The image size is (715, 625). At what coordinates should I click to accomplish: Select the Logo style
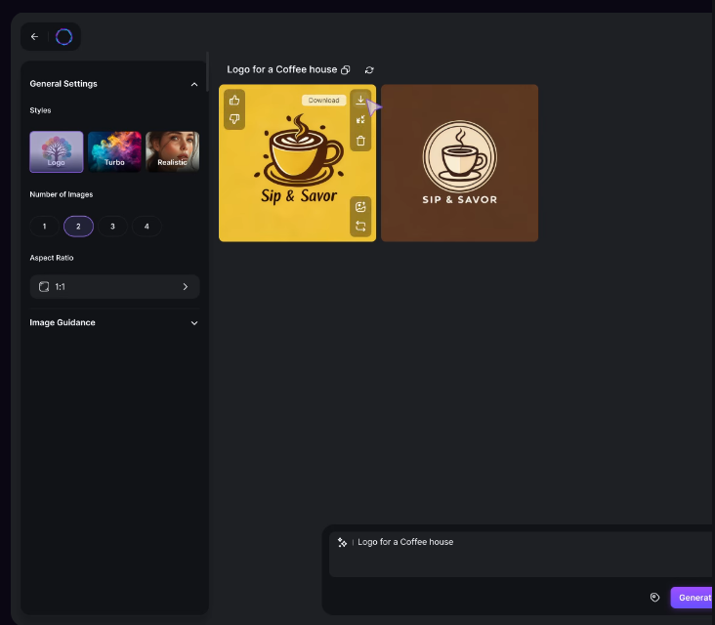tap(57, 151)
